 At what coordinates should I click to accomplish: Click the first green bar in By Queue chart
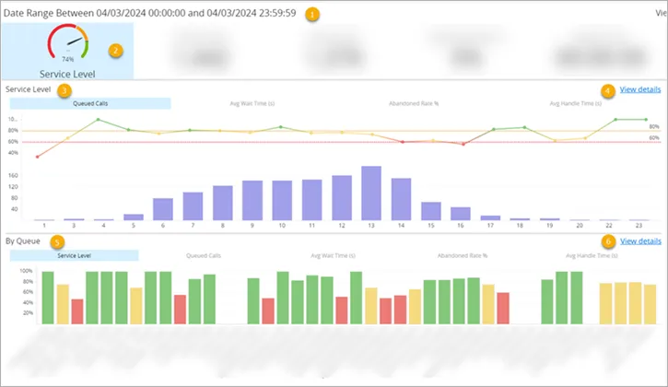click(48, 298)
